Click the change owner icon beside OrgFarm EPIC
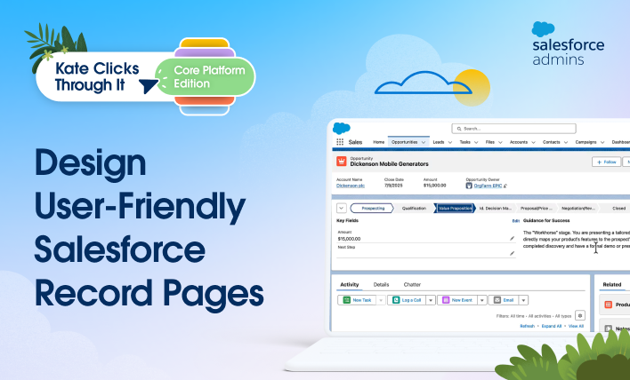Viewport: 630px width, 380px height. 505,186
